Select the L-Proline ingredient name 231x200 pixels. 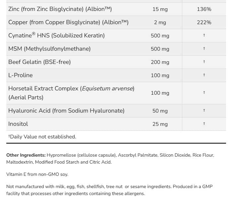[21, 75]
